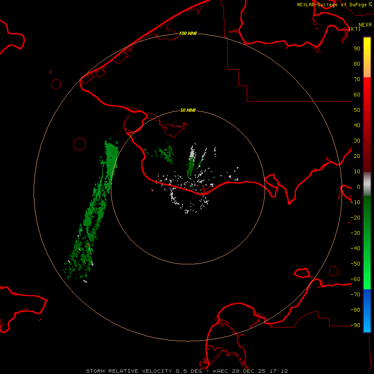Click the 100 NMI range ring label

pyautogui.click(x=188, y=33)
